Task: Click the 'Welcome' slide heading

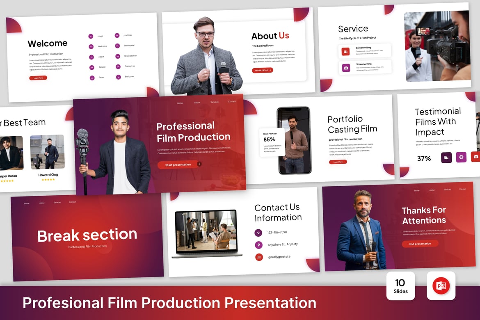Action: click(48, 43)
